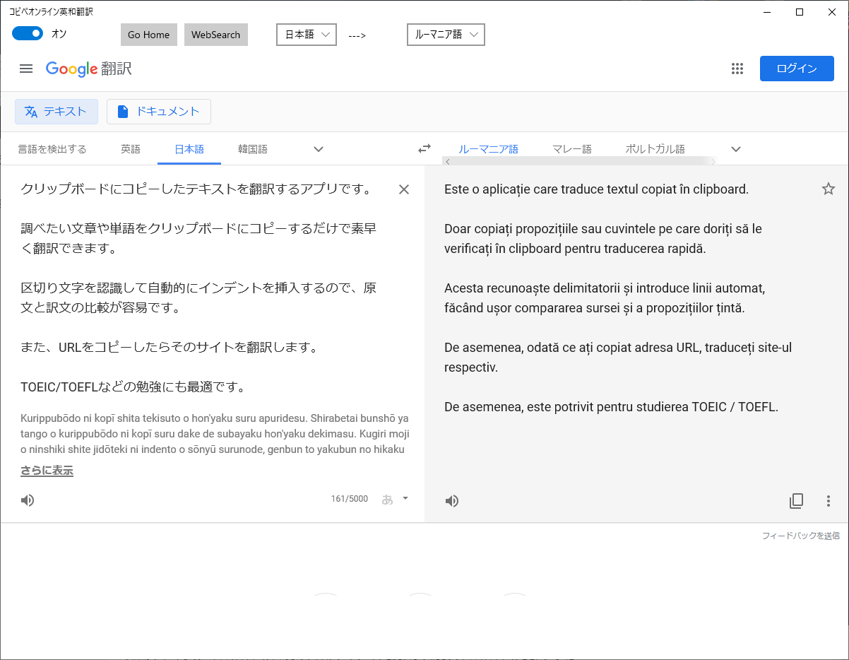Click the TOEIC/TOEFLなどの勉強にも最適です line
The height and width of the screenshot is (660, 849).
133,387
